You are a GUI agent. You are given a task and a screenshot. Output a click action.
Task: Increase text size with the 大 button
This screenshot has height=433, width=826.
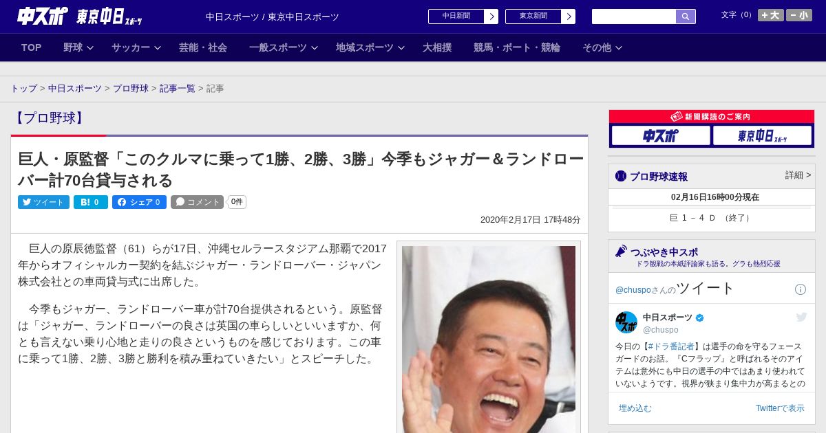tap(771, 15)
